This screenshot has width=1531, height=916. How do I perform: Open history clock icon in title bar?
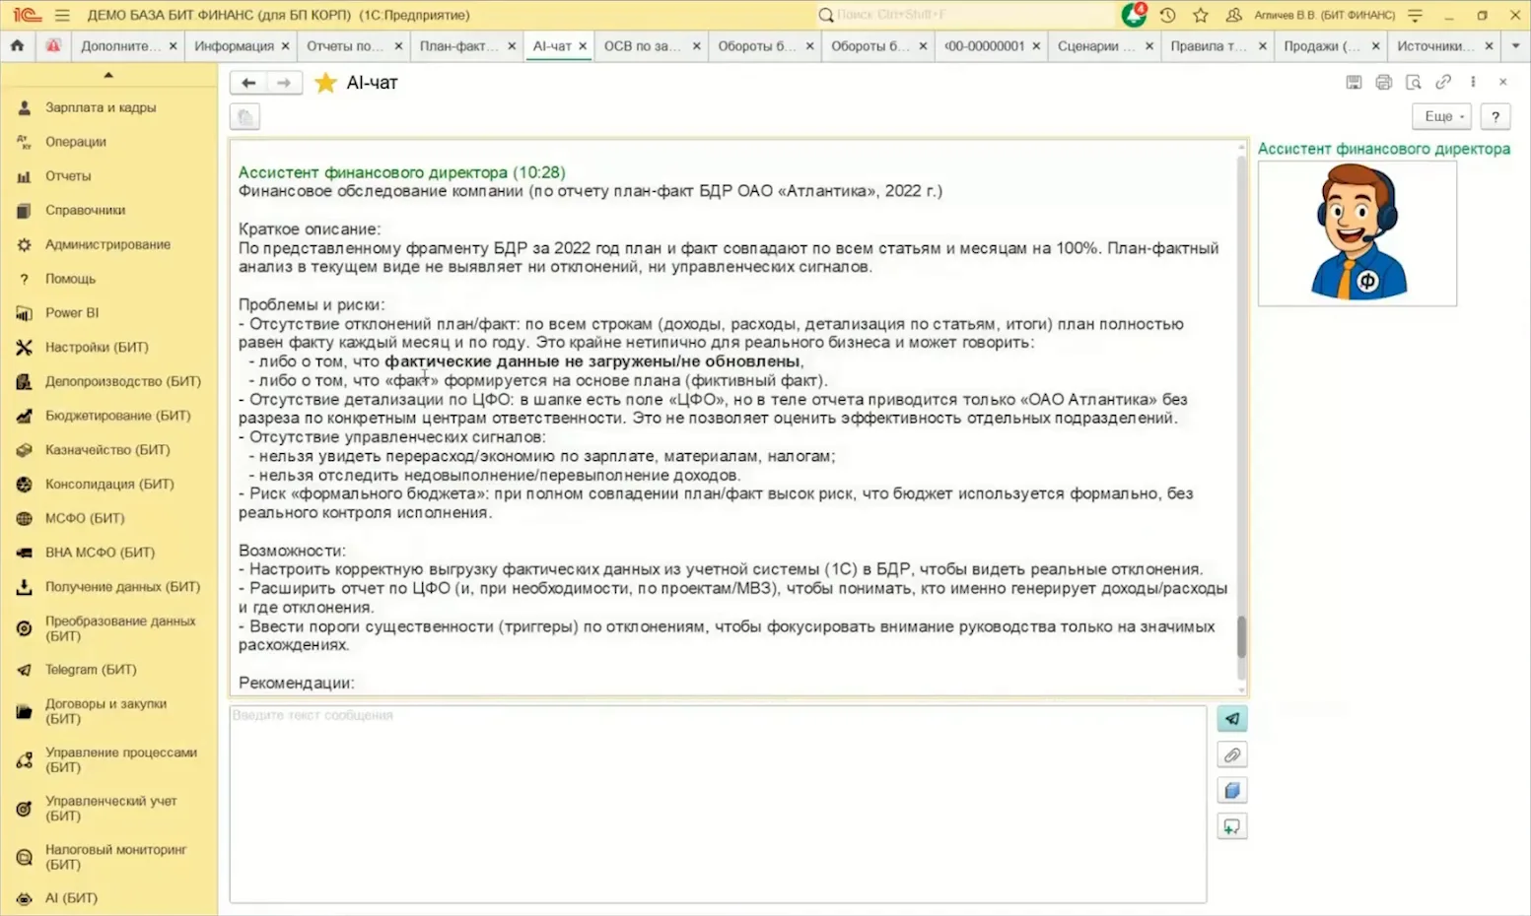[1167, 15]
